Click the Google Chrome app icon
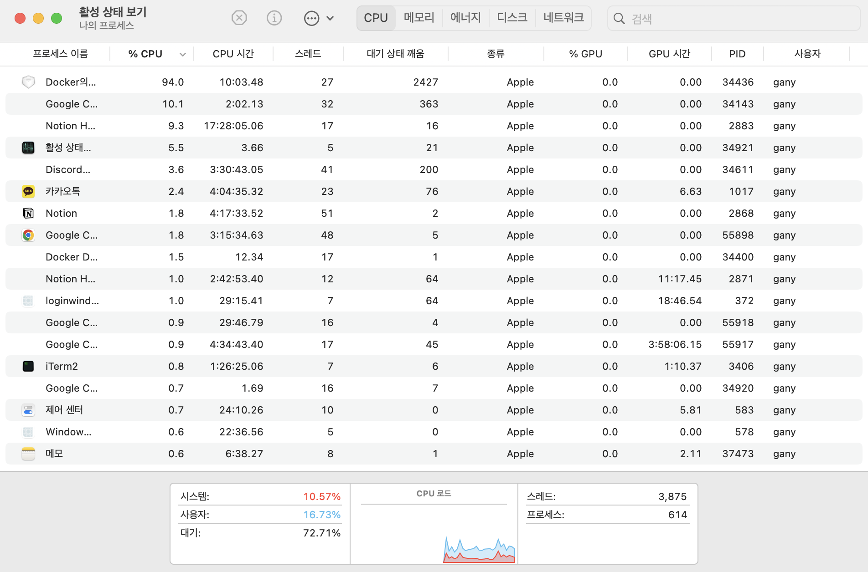Image resolution: width=868 pixels, height=572 pixels. click(28, 235)
